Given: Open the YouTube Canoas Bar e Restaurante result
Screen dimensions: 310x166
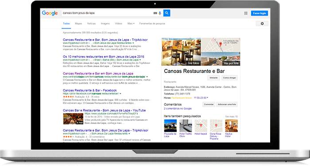Looking at the screenshot, I should click(x=104, y=111).
